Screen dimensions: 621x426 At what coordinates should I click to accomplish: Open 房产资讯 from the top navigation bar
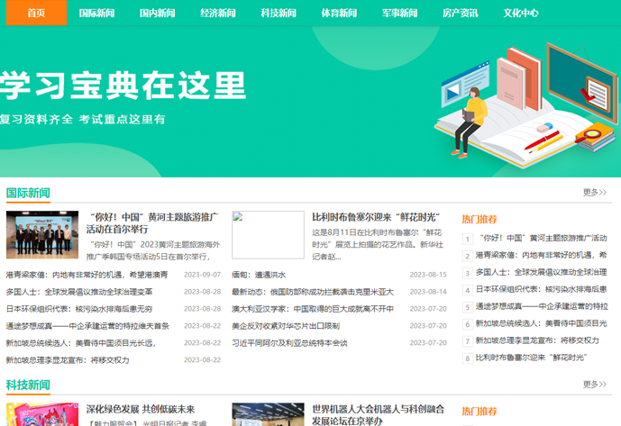(x=460, y=13)
